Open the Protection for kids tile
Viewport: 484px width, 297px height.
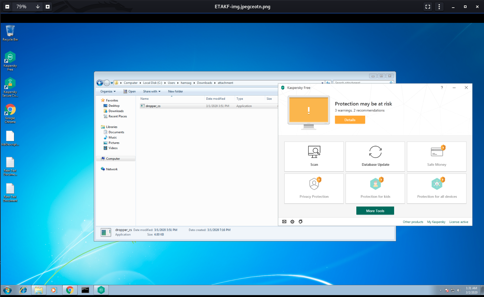click(x=375, y=188)
